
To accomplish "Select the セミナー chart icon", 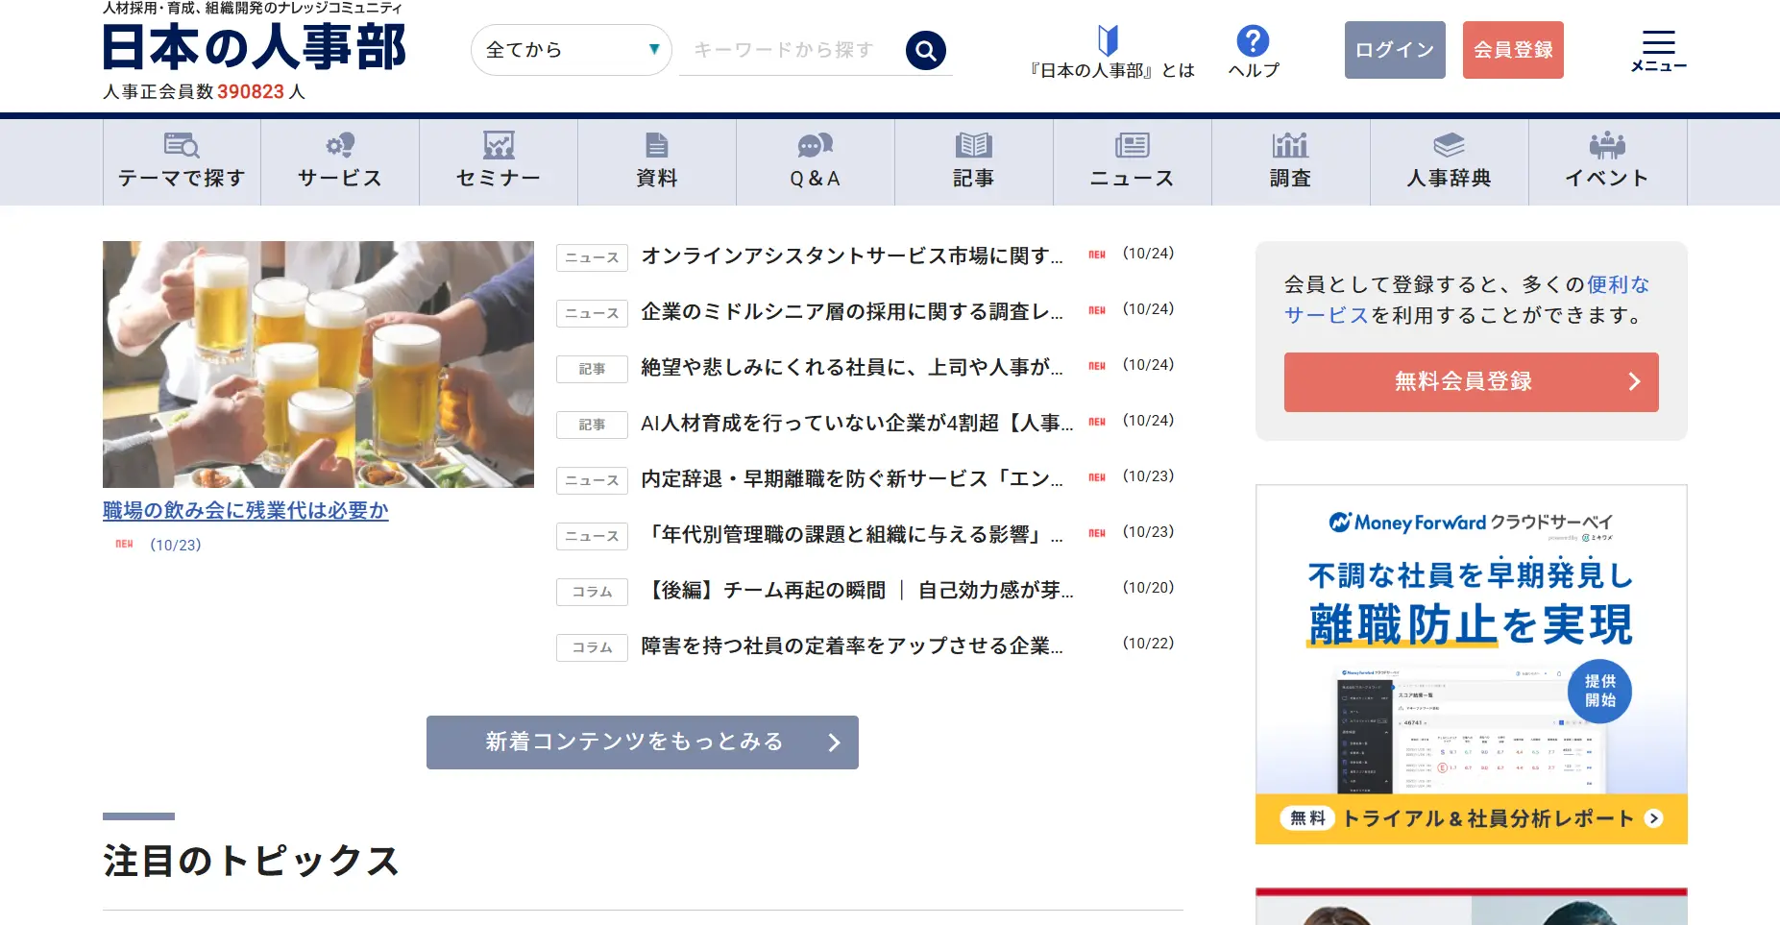I will [499, 145].
